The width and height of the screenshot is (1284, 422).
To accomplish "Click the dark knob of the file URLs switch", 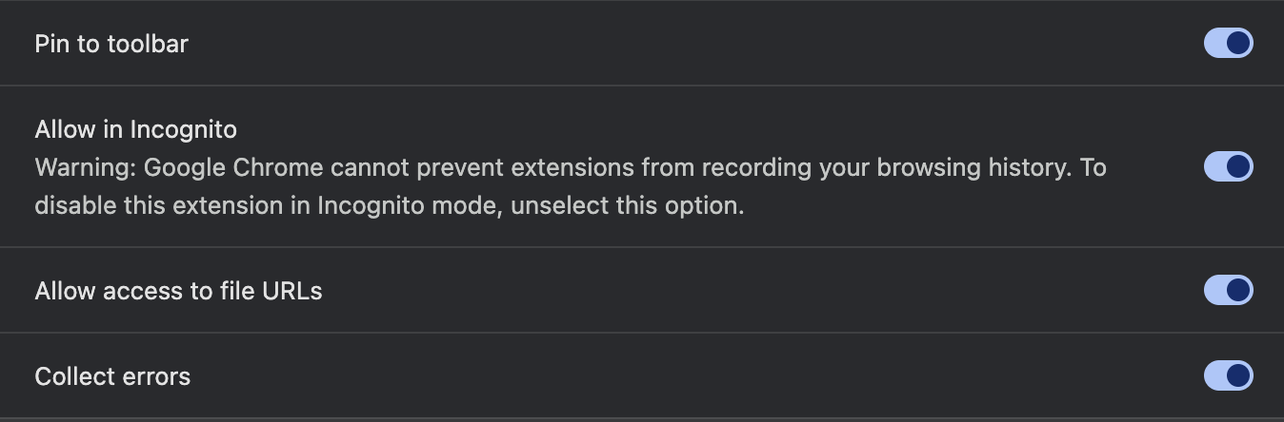I will click(1238, 290).
